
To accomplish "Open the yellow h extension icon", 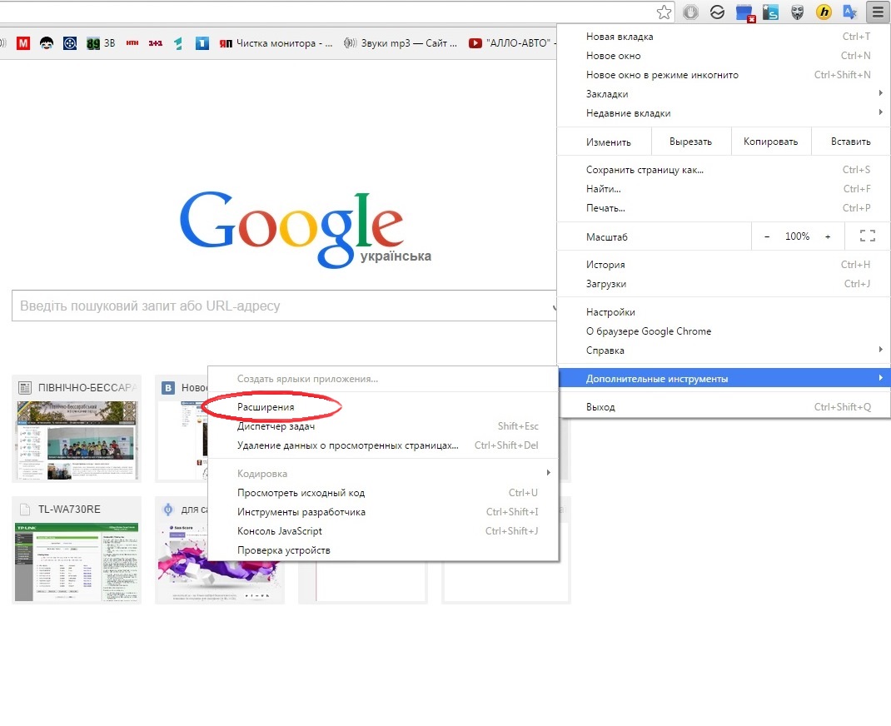I will (x=824, y=12).
